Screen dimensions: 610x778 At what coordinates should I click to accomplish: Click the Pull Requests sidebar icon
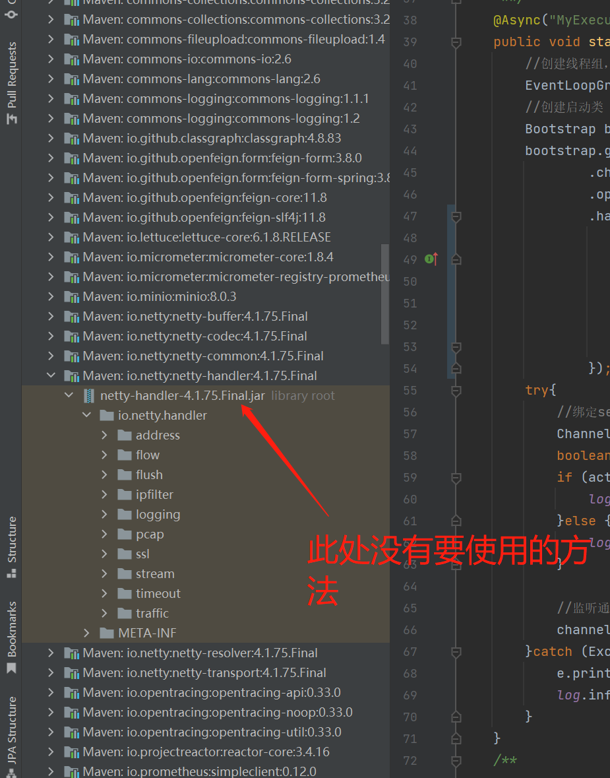tap(11, 119)
